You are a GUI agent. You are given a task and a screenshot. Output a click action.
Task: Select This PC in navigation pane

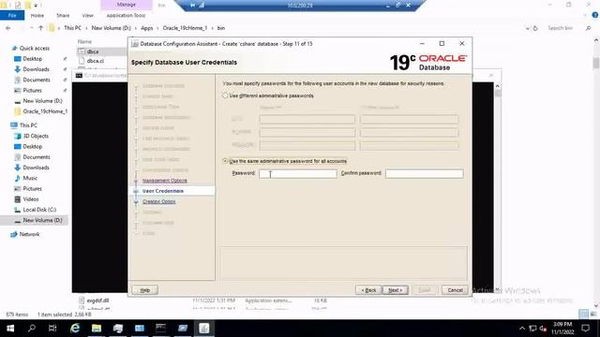click(28, 125)
